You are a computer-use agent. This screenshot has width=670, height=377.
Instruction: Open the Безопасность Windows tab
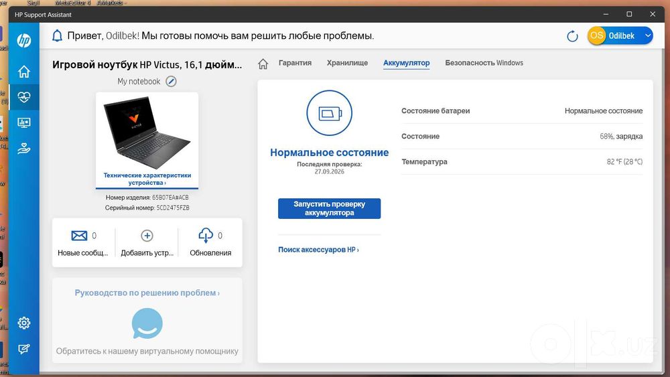[x=484, y=63]
